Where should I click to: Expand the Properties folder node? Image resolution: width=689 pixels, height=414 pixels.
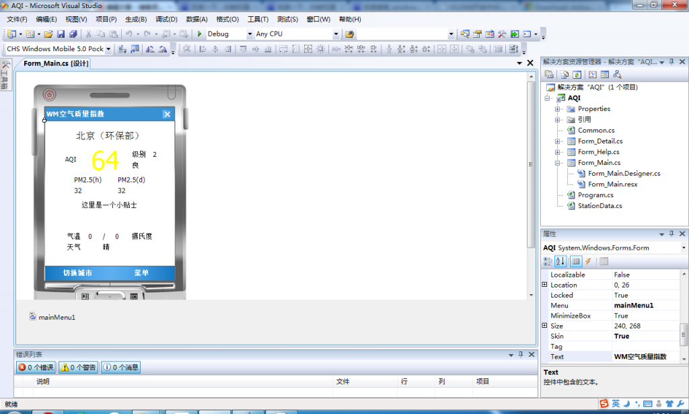click(557, 109)
